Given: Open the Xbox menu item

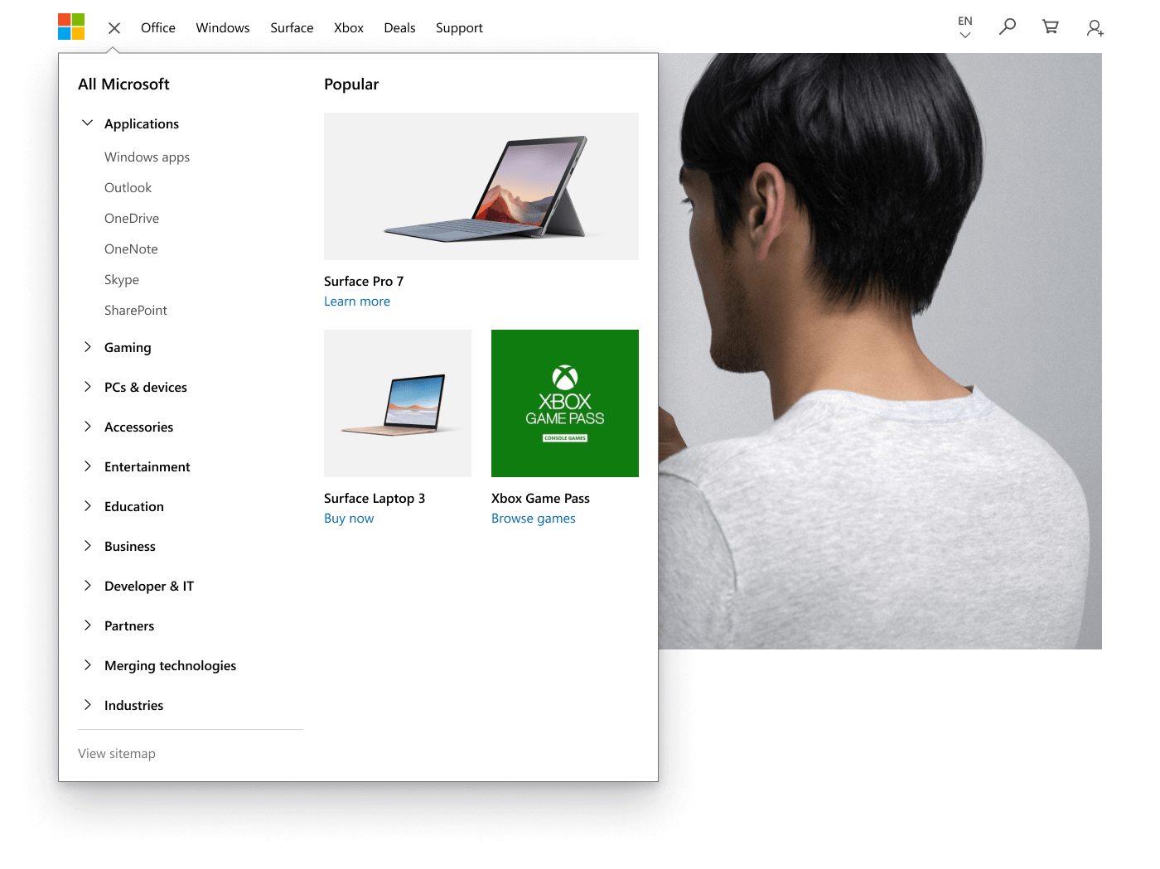Looking at the screenshot, I should click(349, 27).
